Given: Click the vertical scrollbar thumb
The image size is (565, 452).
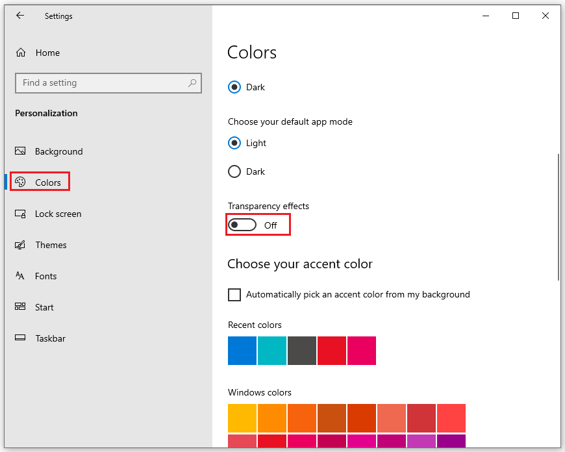Looking at the screenshot, I should [x=558, y=217].
